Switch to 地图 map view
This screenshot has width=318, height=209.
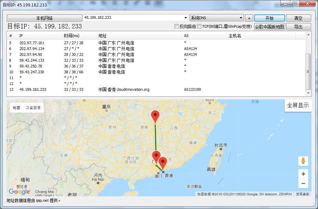click(16, 108)
